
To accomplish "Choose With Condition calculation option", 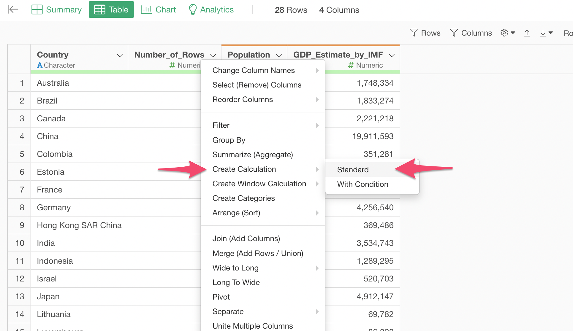I will tap(363, 184).
